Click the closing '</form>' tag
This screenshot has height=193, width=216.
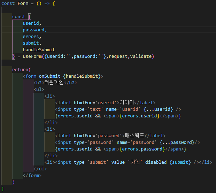32,175
